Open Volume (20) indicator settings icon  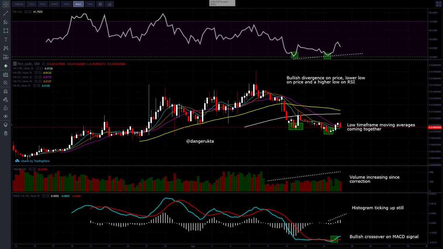pyautogui.click(x=30, y=169)
